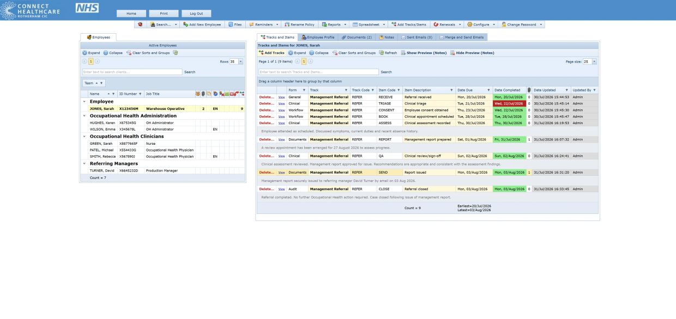Open the Renewals dropdown
Viewport: 676px width, 319px height.
pos(448,24)
